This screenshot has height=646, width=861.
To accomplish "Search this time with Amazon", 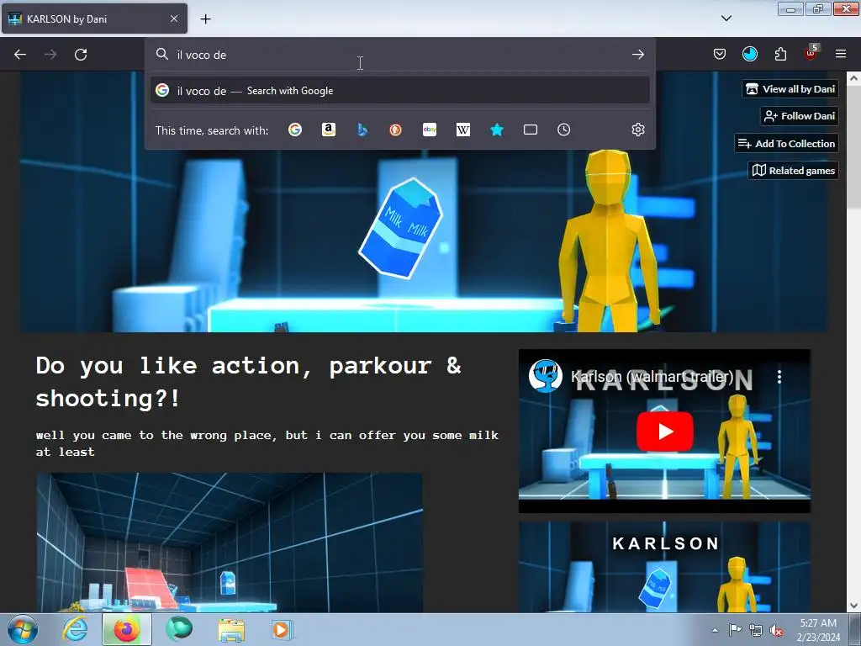I will click(x=329, y=130).
